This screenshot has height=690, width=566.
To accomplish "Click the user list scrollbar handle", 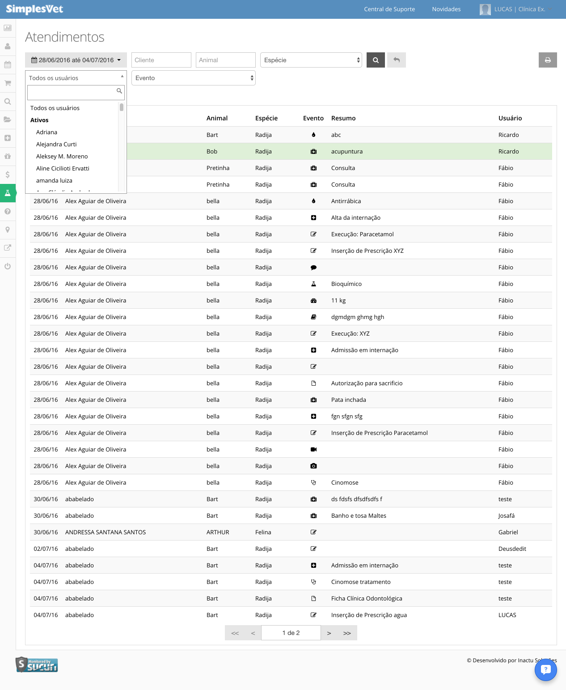I will coord(122,107).
